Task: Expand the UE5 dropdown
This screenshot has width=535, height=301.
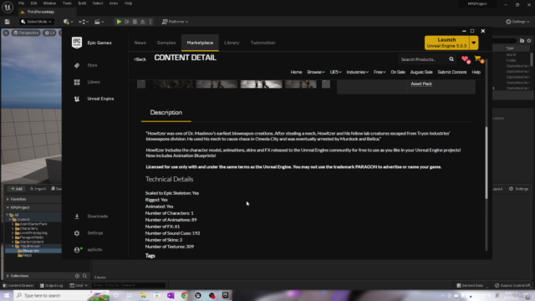Action: tap(335, 72)
